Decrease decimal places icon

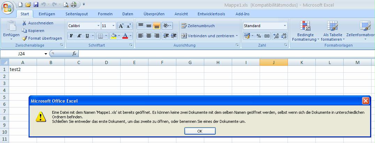point(284,36)
